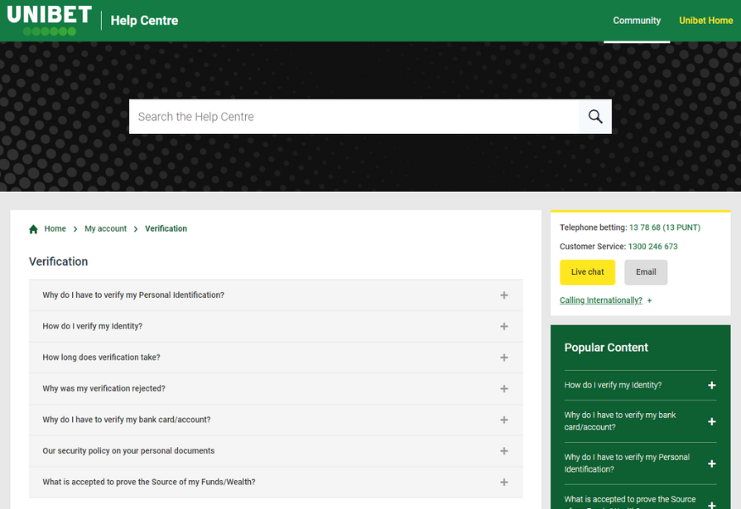The image size is (741, 509).
Task: Click plus icon on 'Why was my verification rejected?' row
Action: coord(504,389)
